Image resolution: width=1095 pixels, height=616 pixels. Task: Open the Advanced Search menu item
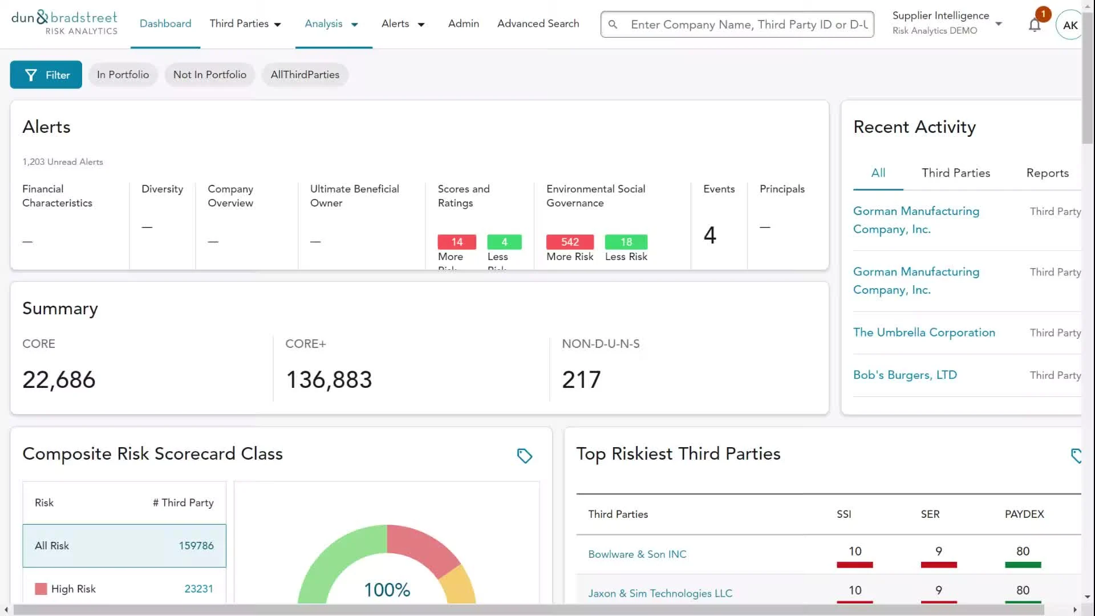pos(538,24)
